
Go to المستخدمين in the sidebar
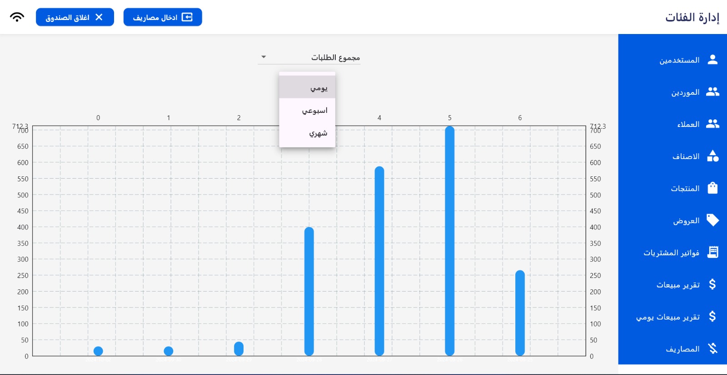click(x=679, y=60)
